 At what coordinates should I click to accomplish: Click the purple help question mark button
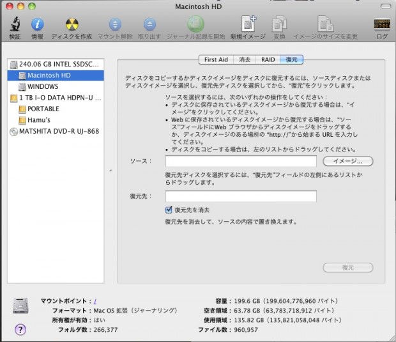(20, 330)
